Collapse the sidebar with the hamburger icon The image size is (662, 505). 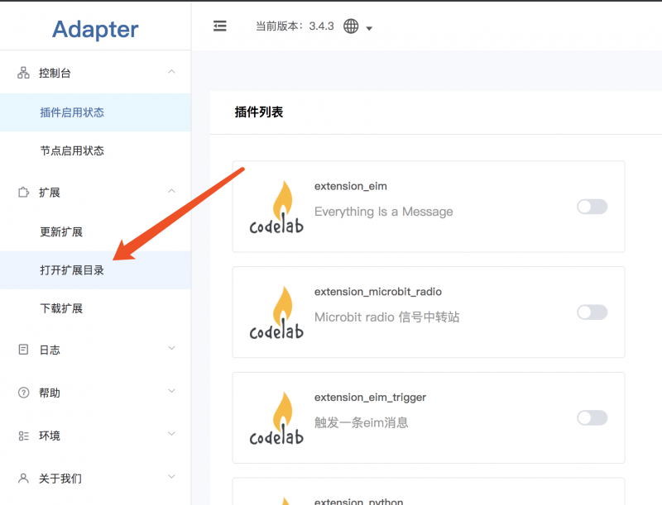click(219, 26)
